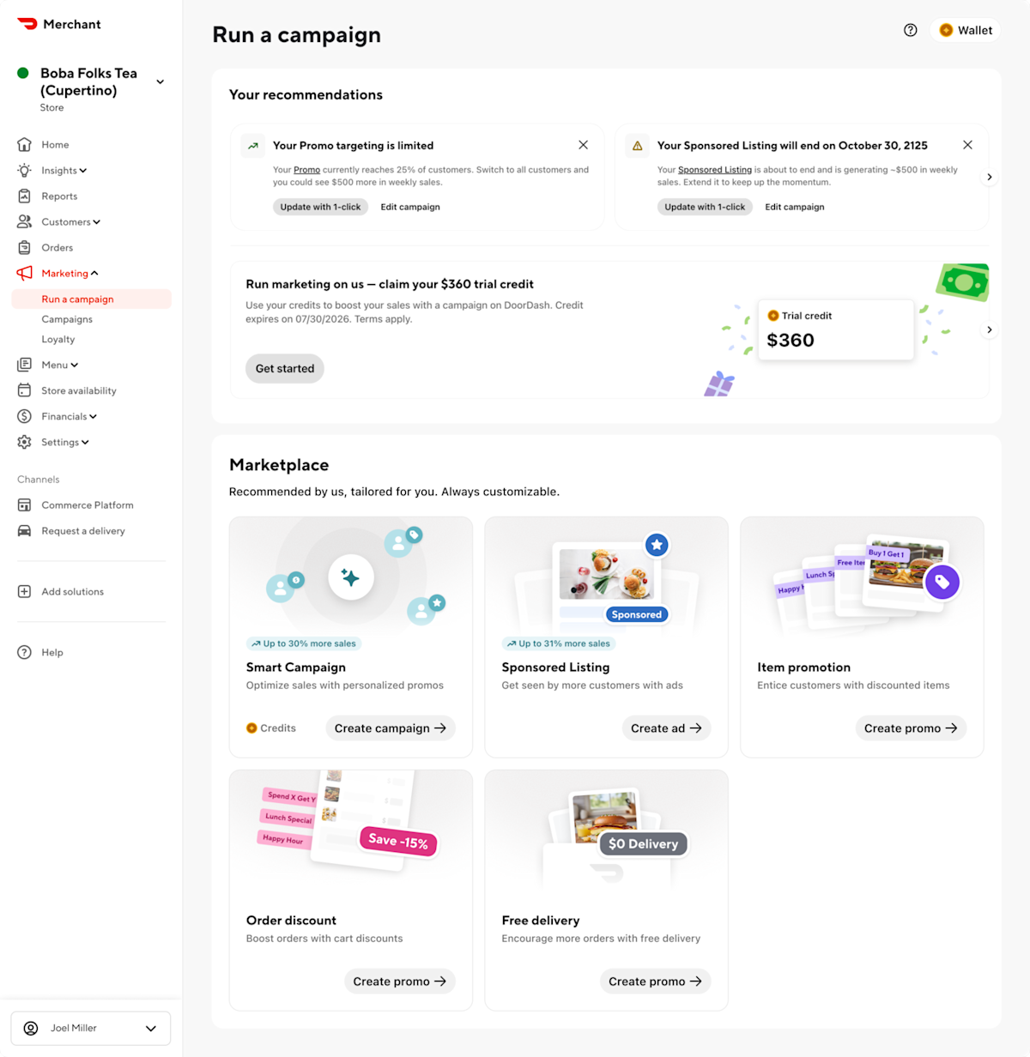1030x1057 pixels.
Task: Open Commerce Platform channel
Action: click(x=88, y=505)
